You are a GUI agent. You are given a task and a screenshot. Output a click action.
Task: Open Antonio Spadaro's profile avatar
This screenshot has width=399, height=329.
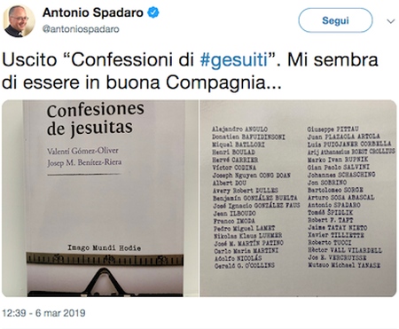(19, 20)
